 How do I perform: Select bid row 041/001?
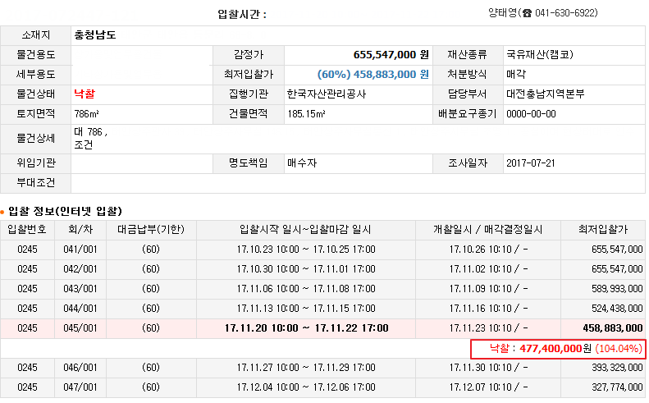pos(322,250)
